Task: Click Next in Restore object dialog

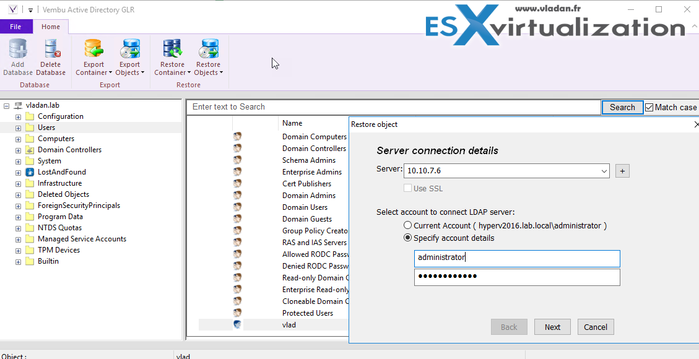Action: 552,327
